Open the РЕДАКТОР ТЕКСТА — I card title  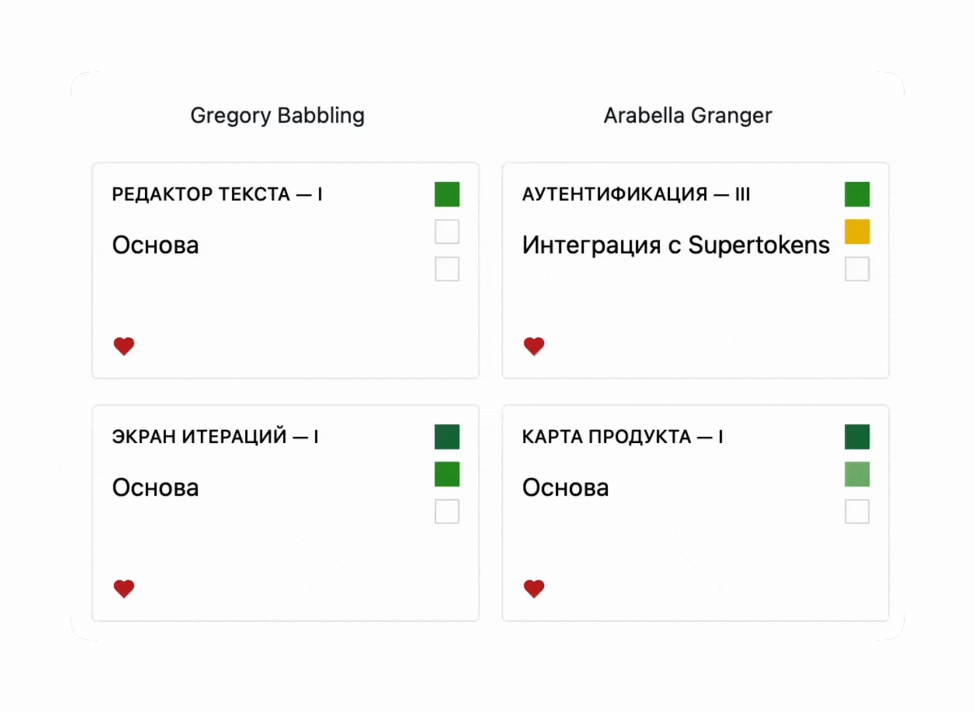[217, 194]
